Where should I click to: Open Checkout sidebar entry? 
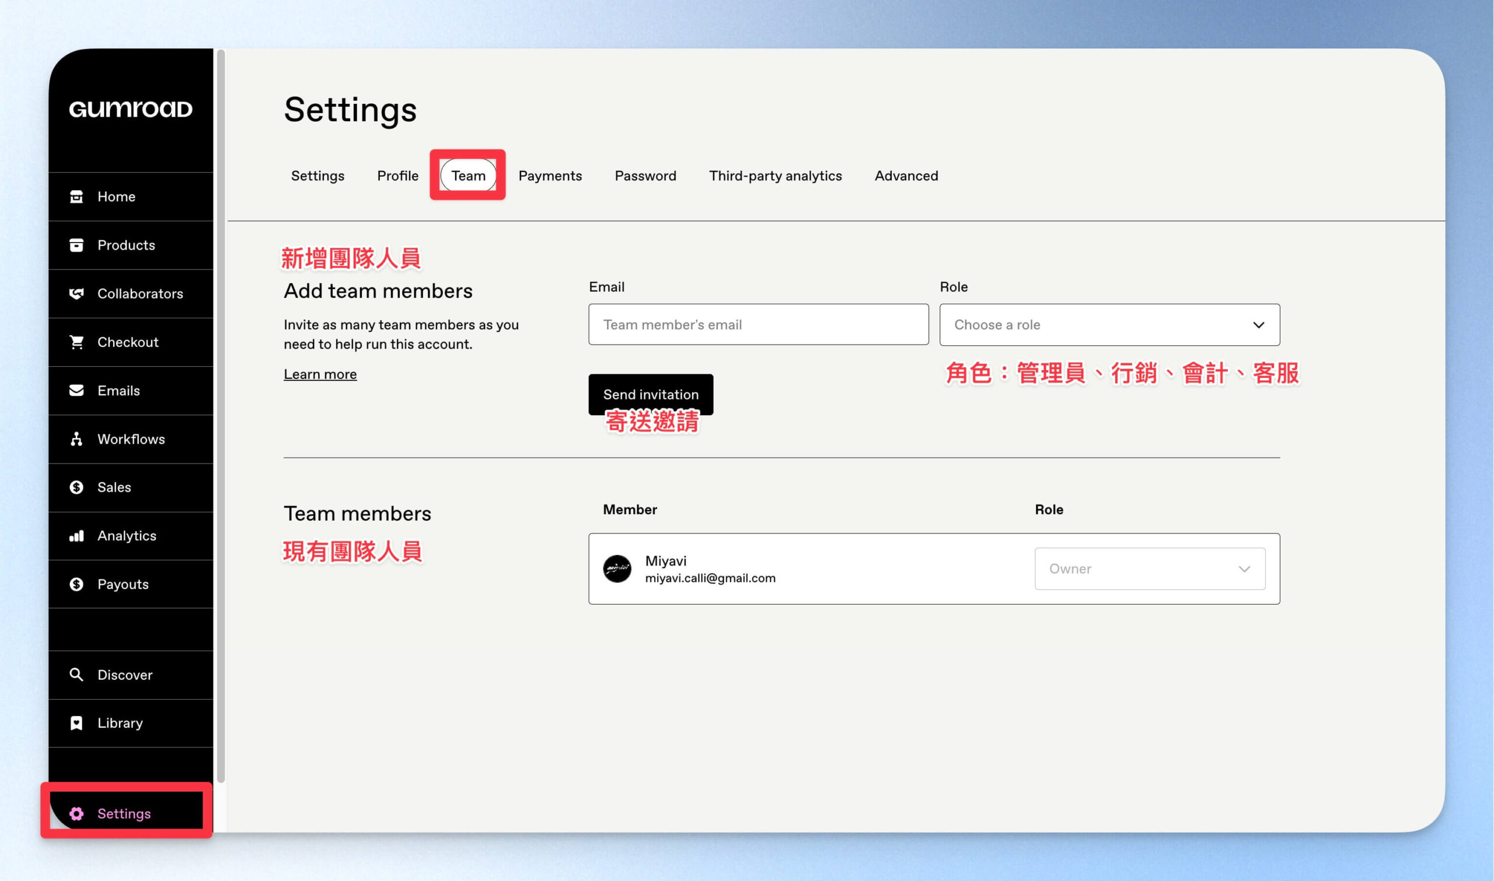131,342
